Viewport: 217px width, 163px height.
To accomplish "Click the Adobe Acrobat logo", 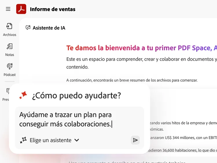I will [21, 9].
